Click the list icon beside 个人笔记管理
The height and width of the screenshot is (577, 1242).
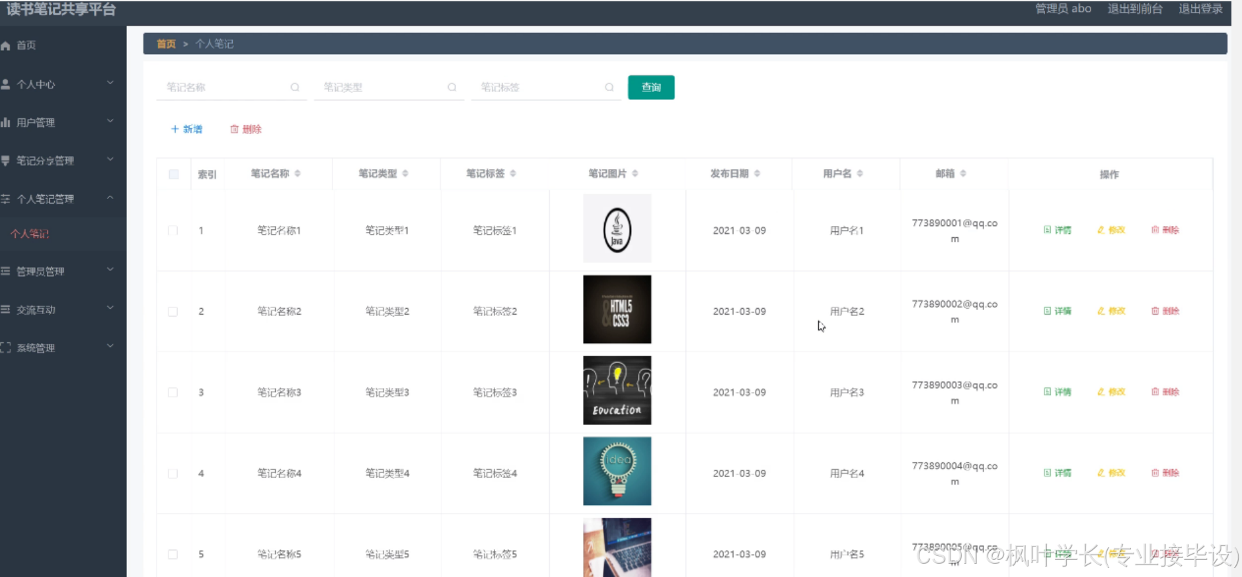click(6, 199)
